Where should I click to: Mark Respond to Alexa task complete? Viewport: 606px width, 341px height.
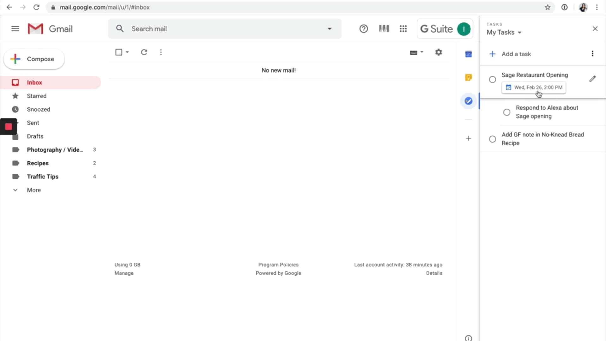pos(507,112)
